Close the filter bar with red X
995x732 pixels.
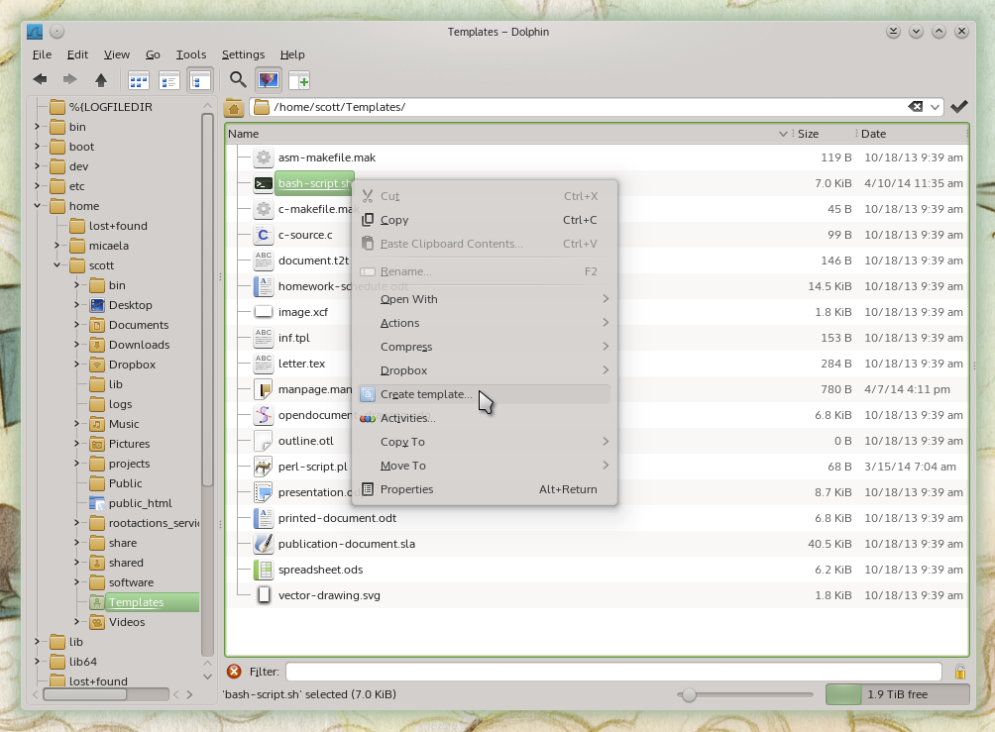(234, 672)
